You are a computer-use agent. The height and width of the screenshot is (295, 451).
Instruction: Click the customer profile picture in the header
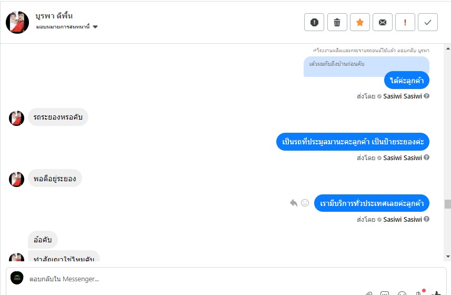(17, 23)
